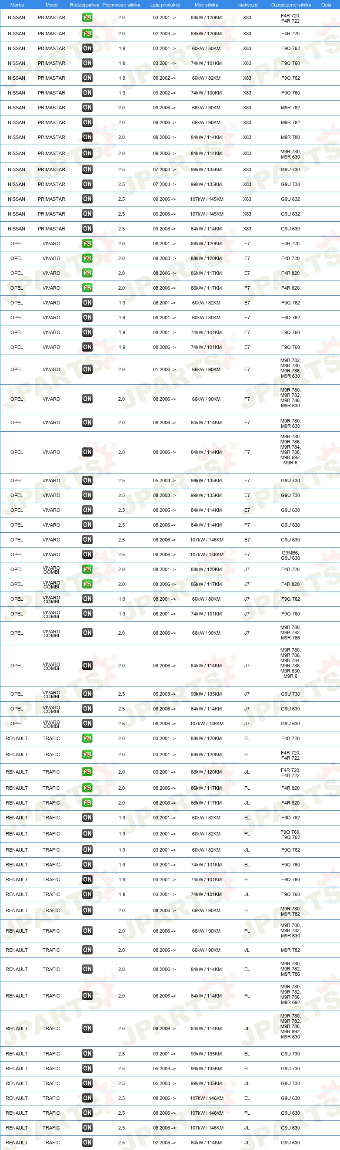This screenshot has height=1150, width=340.
Task: Select PRIMASTAR cell in the 09.2008 row
Action: 51,229
